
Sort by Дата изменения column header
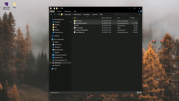(109, 18)
